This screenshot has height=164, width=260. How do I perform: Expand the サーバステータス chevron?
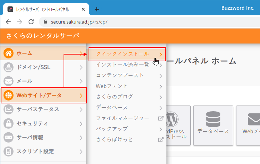coord(81,109)
